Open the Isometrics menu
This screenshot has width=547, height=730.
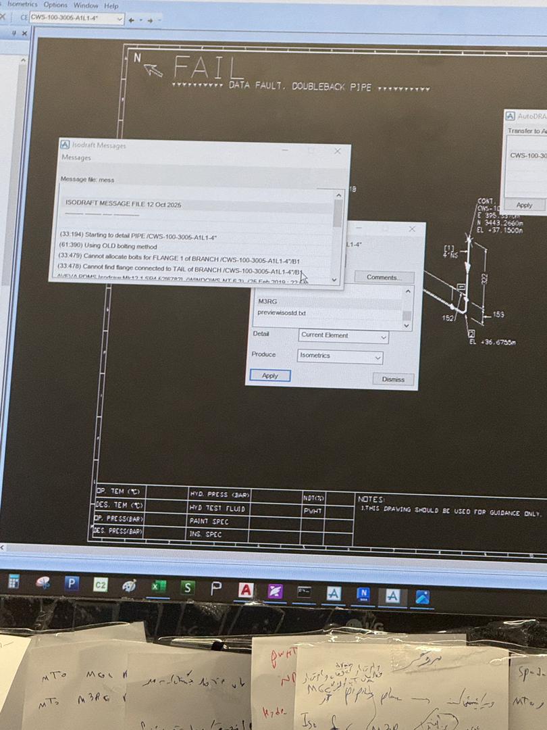22,4
